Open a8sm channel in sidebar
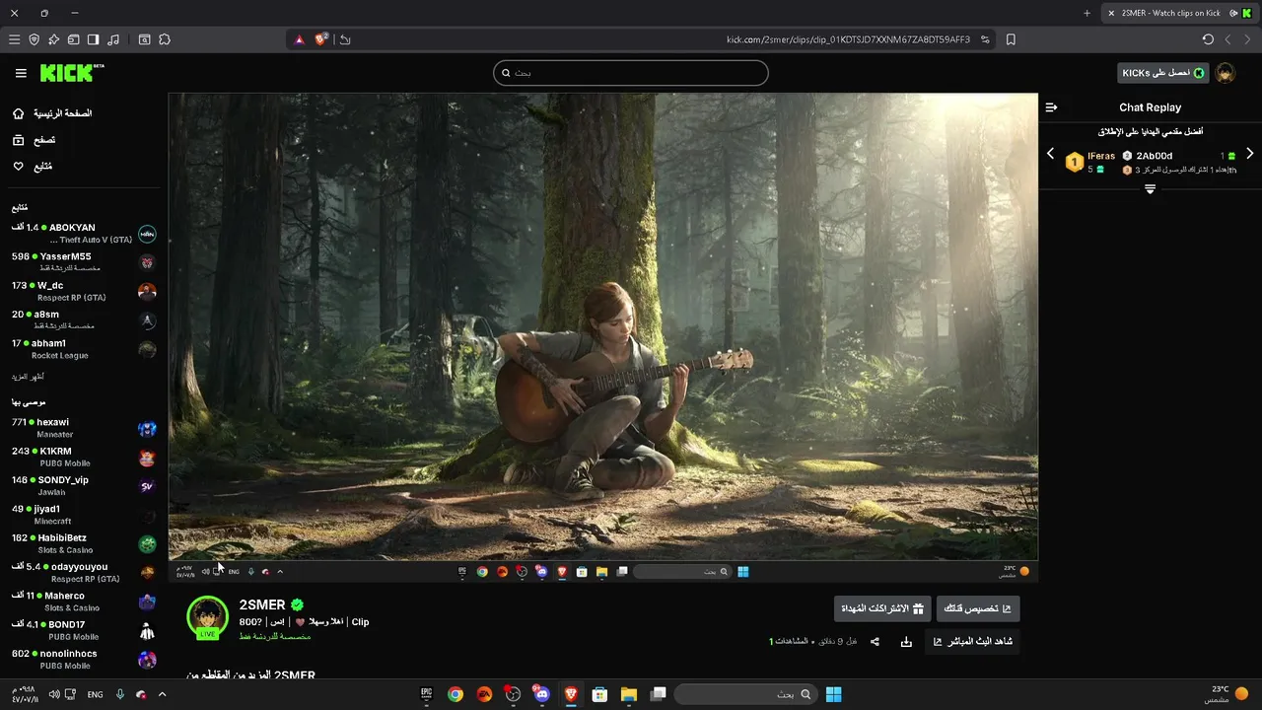This screenshot has height=710, width=1262. (84, 320)
